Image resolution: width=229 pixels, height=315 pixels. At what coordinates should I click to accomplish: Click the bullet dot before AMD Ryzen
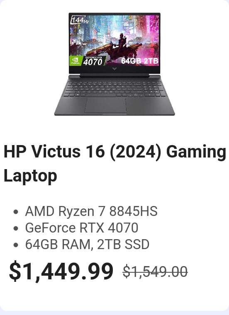[x=16, y=212]
